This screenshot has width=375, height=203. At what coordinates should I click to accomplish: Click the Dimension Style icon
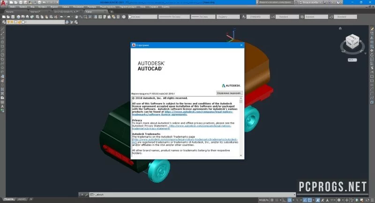click(273, 17)
